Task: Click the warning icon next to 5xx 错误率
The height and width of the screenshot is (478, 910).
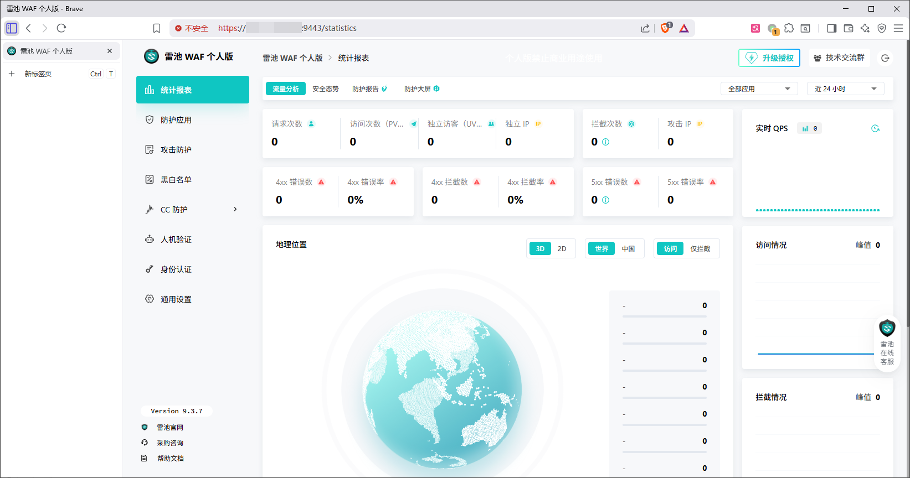Action: click(x=713, y=182)
